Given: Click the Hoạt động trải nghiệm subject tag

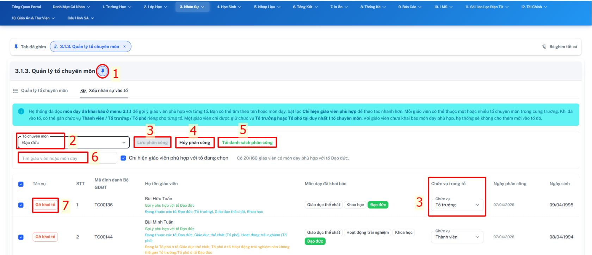Looking at the screenshot, I should coord(368,232).
